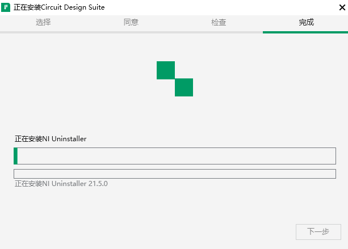Viewport: 348px width, 249px height.
Task: Click the '正在安装Circuit Design Suite' window title
Action: (59, 7)
